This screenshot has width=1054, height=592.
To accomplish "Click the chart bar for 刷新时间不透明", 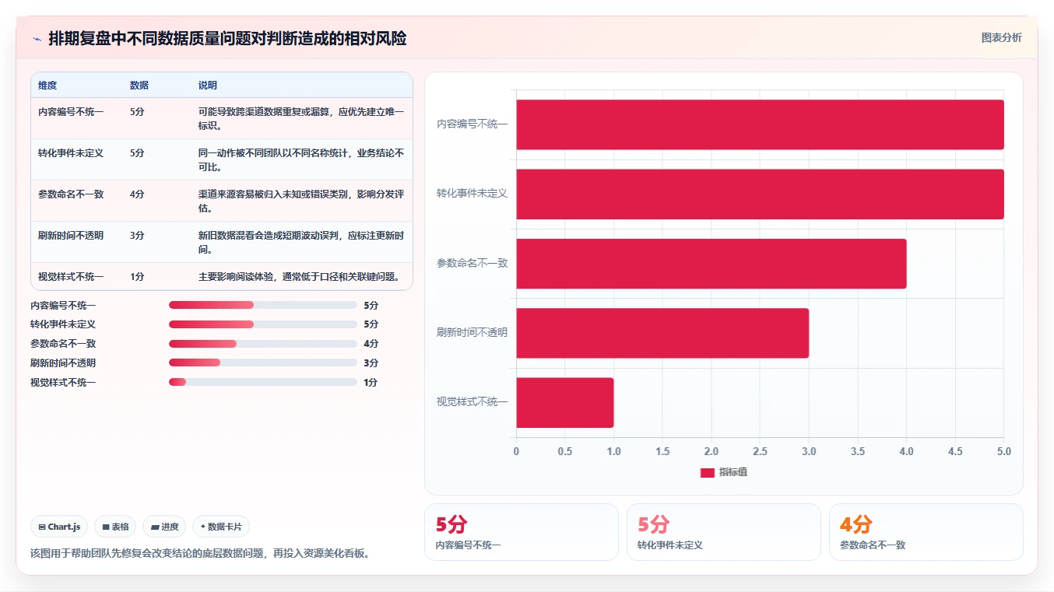I will 662,333.
